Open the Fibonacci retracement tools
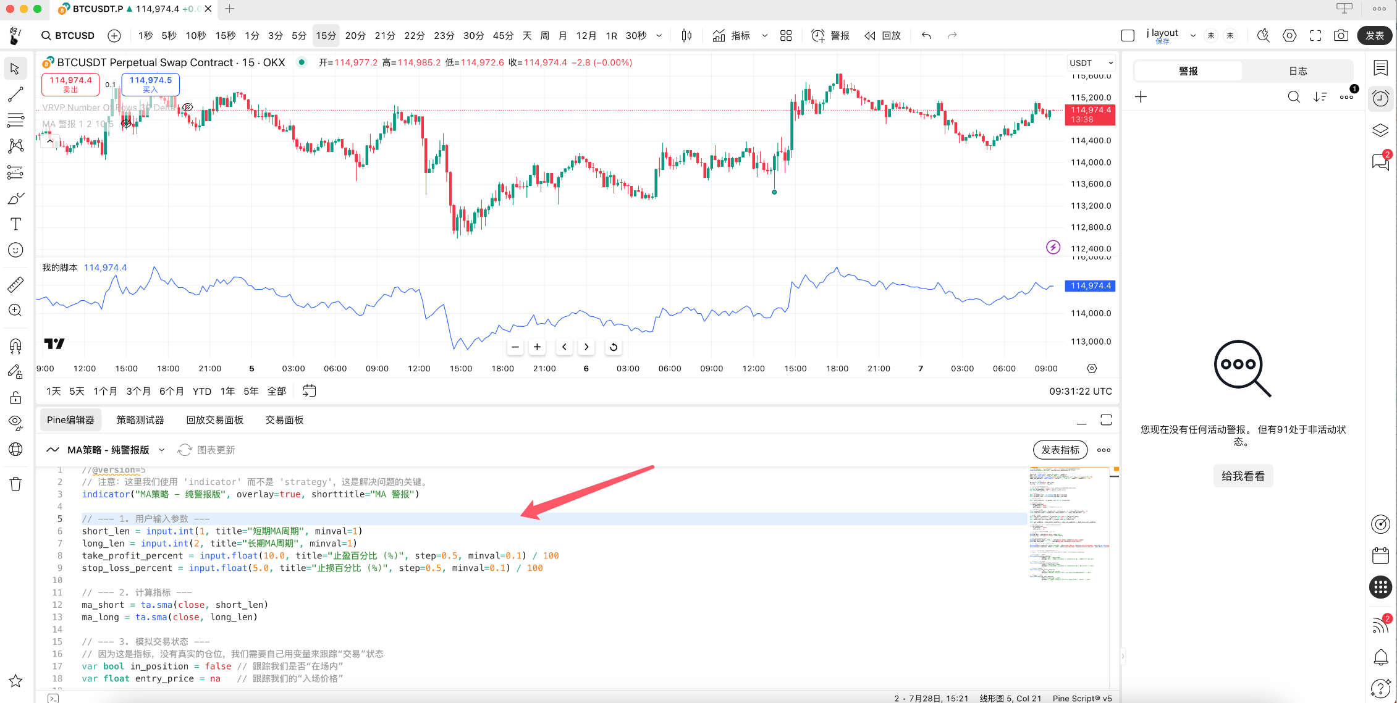Image resolution: width=1397 pixels, height=703 pixels. (15, 120)
